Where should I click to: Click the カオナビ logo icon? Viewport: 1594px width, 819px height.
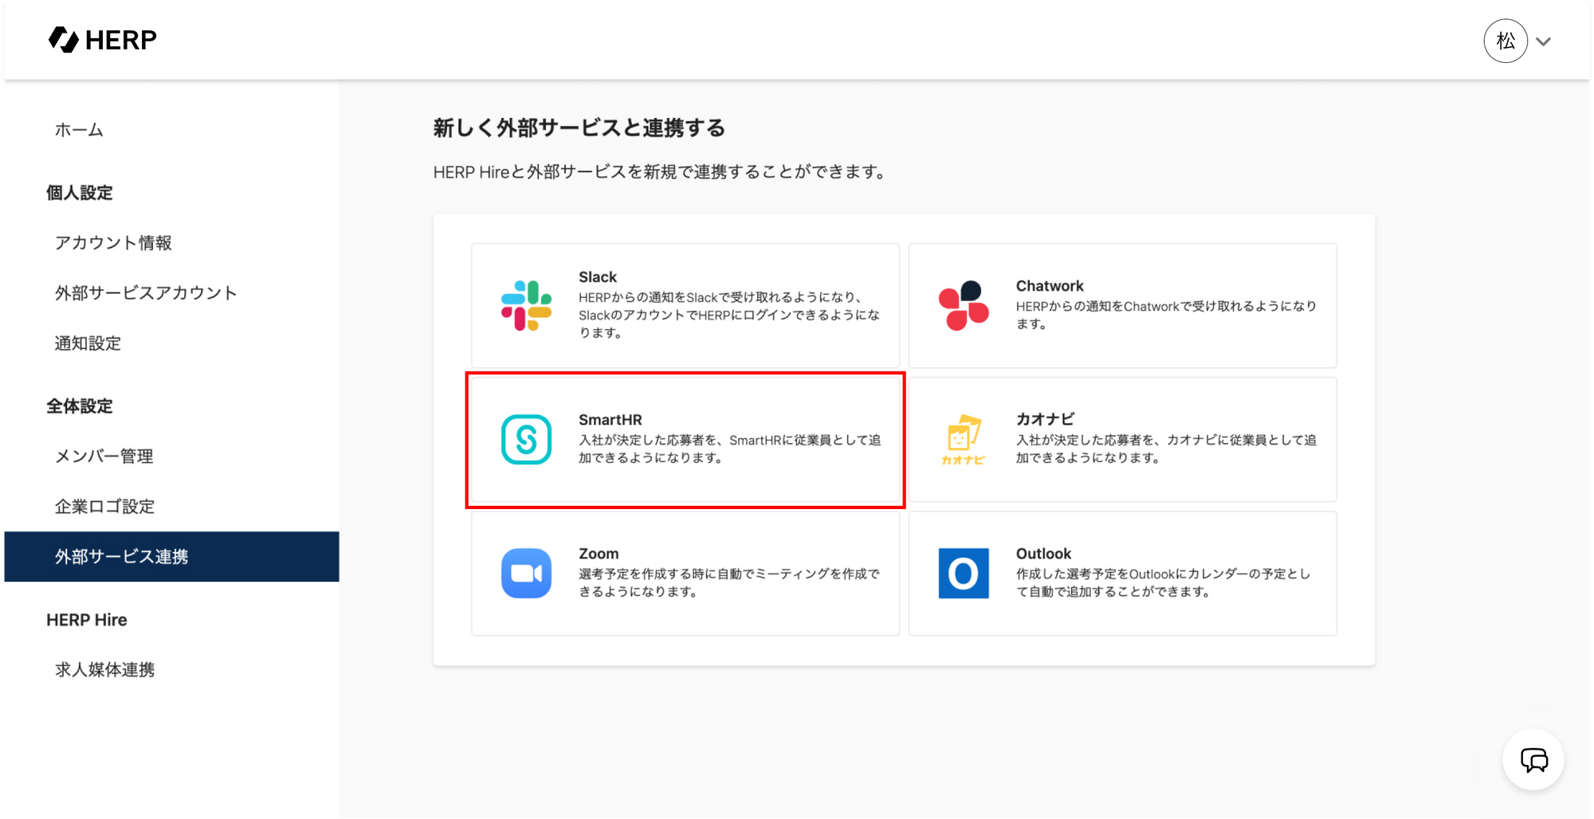click(964, 439)
